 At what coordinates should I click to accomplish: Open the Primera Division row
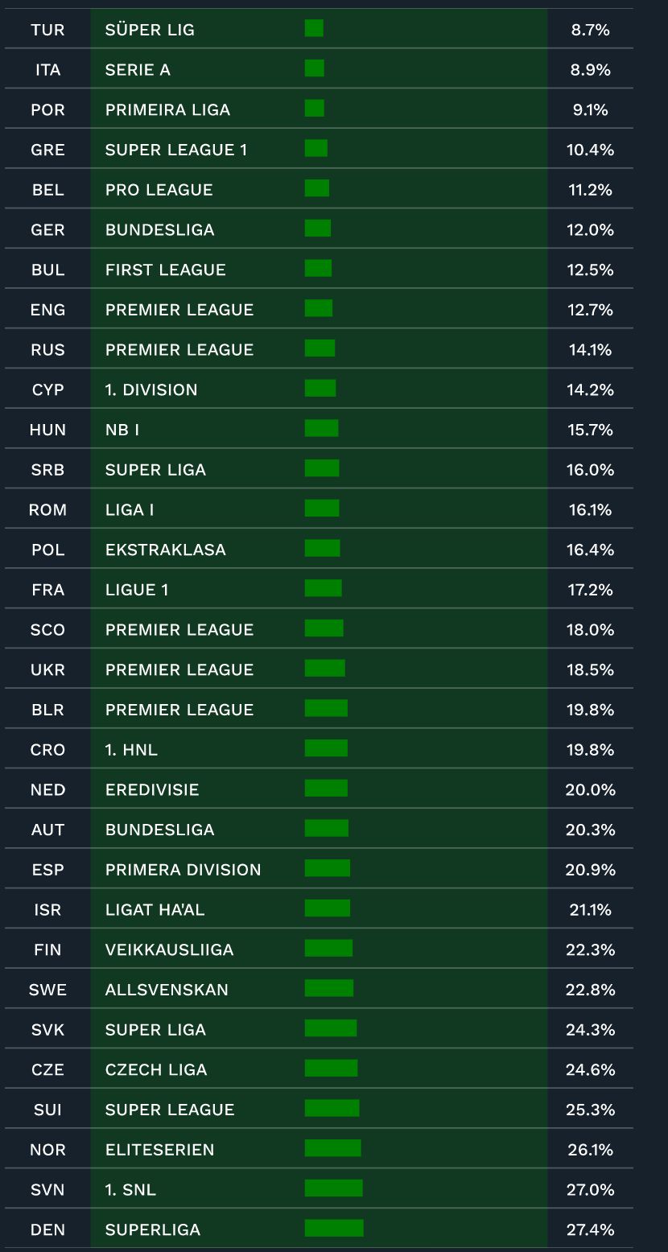(x=319, y=869)
